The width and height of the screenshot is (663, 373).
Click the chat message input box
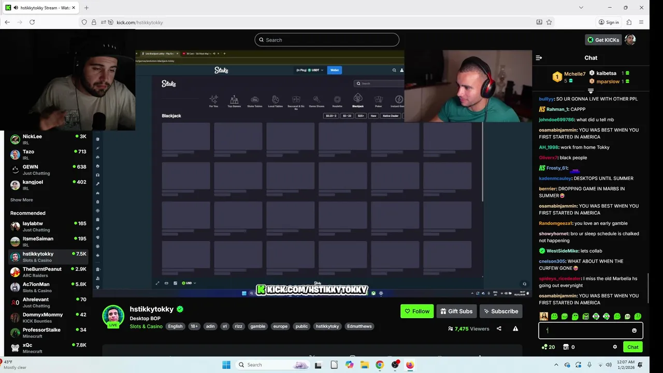(x=590, y=331)
